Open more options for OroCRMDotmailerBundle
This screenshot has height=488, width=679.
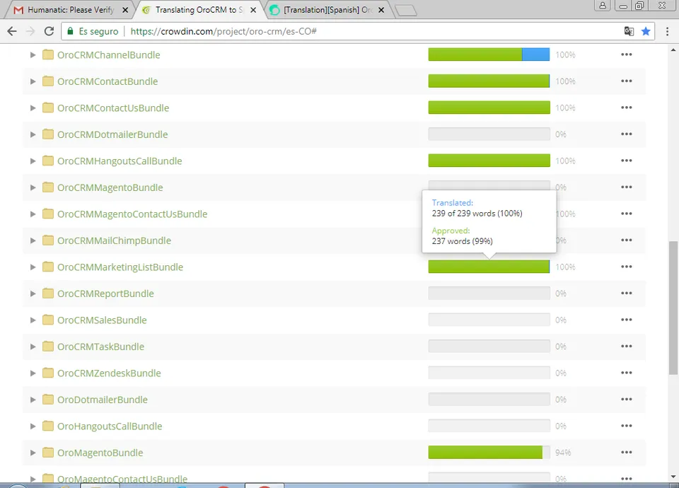click(626, 134)
